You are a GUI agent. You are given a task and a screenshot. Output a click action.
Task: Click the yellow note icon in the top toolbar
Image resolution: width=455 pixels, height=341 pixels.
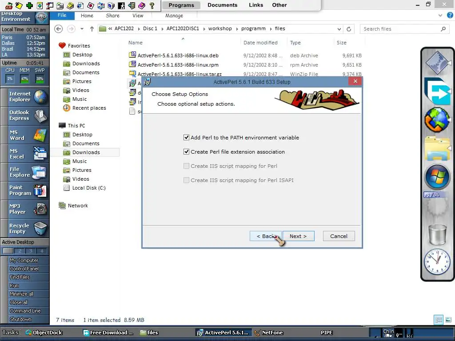pos(19,5)
